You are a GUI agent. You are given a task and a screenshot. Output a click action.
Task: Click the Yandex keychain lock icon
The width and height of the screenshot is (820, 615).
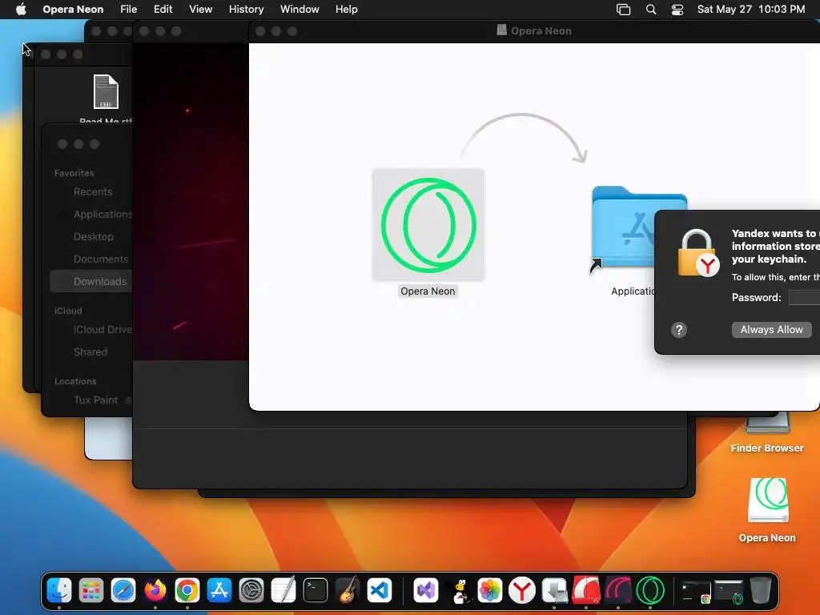point(698,253)
